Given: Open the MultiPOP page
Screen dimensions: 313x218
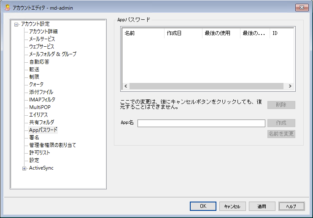Looking at the screenshot, I should (x=40, y=107).
